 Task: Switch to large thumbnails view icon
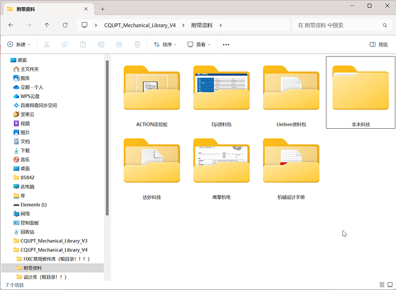[x=390, y=285]
